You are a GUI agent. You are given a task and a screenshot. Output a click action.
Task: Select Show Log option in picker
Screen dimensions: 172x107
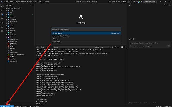click(86, 39)
